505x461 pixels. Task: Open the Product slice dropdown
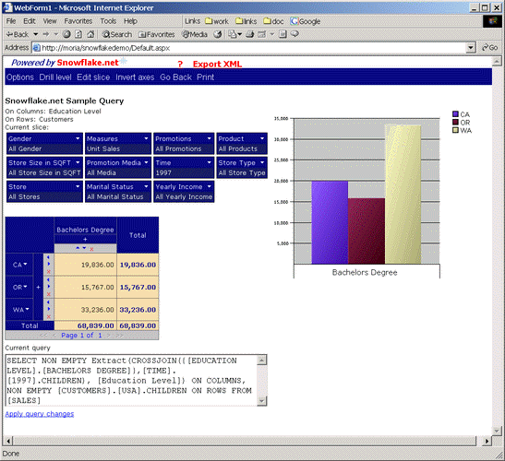[x=262, y=138]
